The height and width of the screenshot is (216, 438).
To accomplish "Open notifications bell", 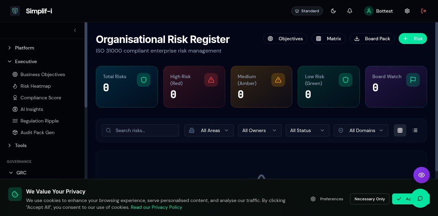I will [350, 11].
